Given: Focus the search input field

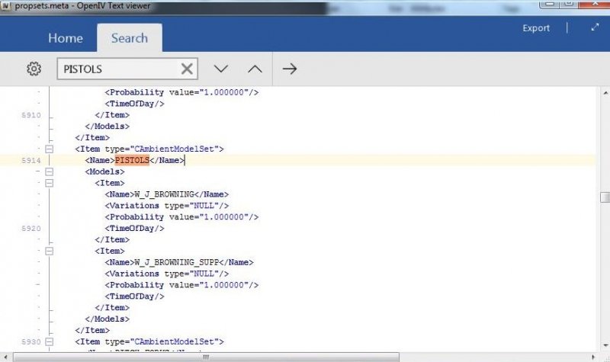Looking at the screenshot, I should (118, 69).
